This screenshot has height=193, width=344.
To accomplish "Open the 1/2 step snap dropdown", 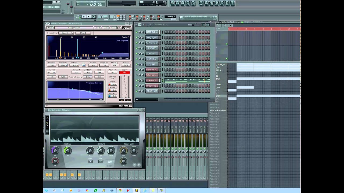I will tap(170, 17).
